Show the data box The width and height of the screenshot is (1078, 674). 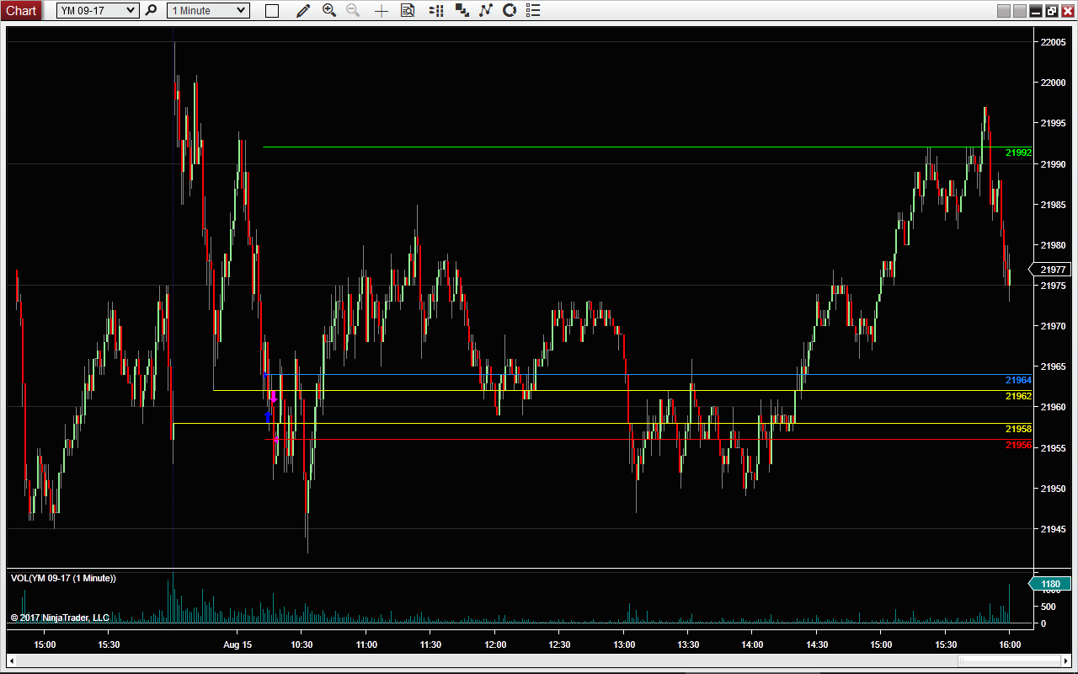coord(408,10)
